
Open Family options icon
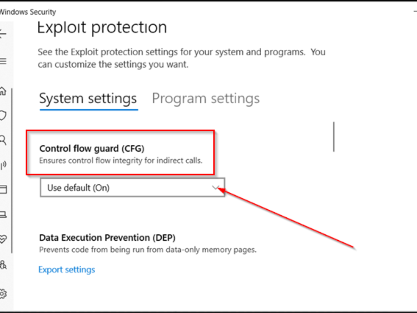3,264
